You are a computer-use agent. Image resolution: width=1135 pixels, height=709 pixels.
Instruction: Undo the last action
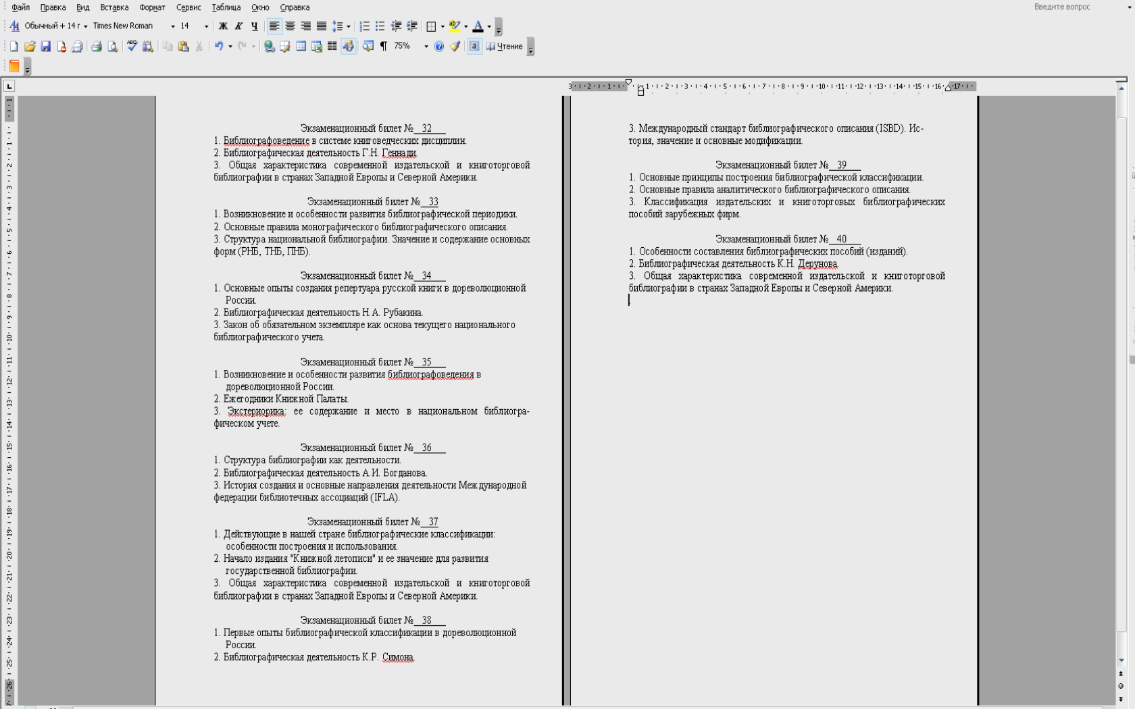[218, 47]
